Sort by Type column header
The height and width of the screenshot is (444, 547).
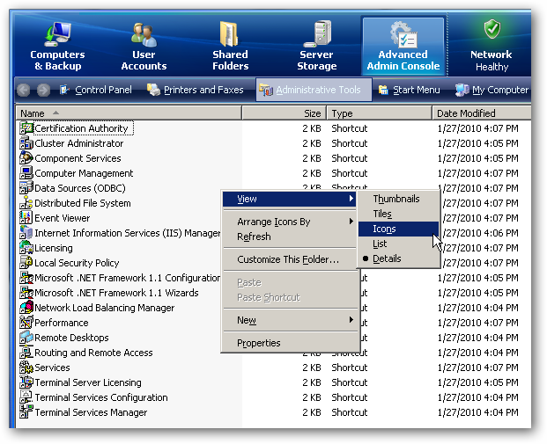tap(380, 113)
